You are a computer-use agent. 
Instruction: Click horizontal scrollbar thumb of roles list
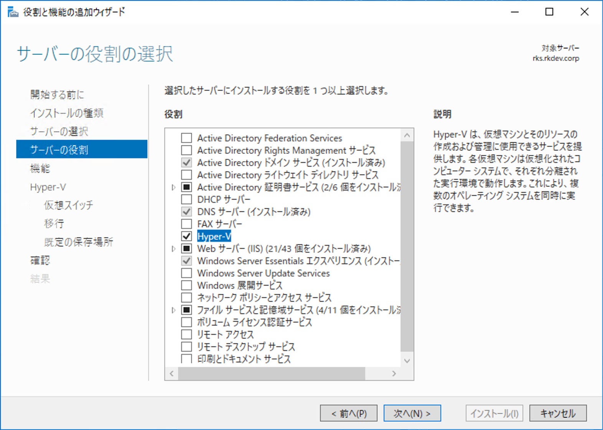pyautogui.click(x=272, y=374)
